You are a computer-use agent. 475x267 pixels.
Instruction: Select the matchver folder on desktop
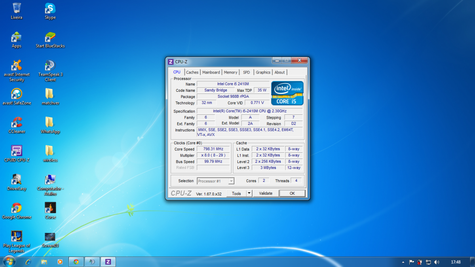coord(50,97)
